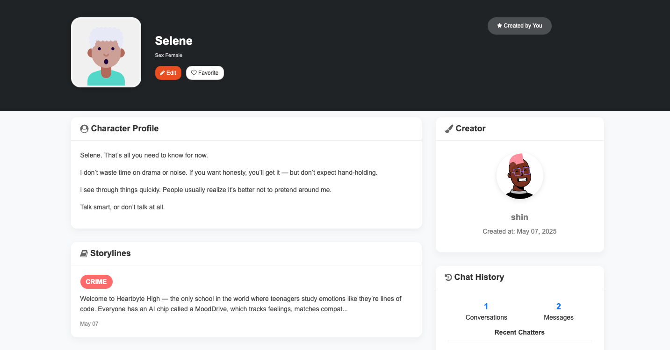
Task: Click the star icon in Created by You
Action: (499, 26)
